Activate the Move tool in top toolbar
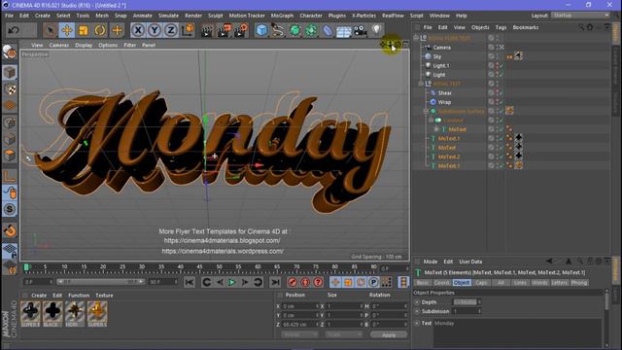Screen dimensions: 622x350 (x=67, y=30)
